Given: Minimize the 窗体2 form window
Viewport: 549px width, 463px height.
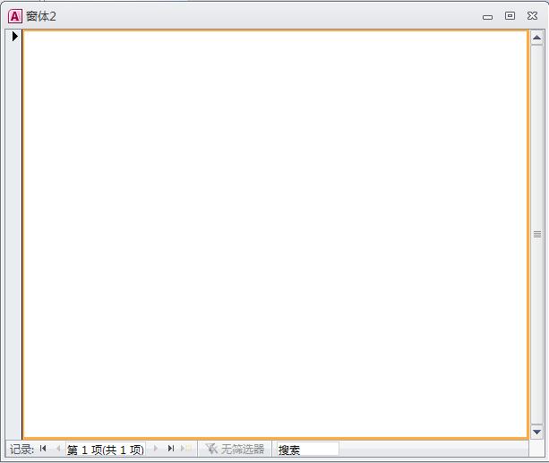Looking at the screenshot, I should pyautogui.click(x=487, y=17).
